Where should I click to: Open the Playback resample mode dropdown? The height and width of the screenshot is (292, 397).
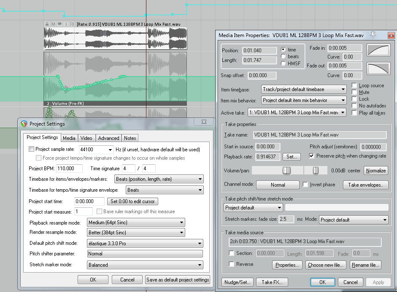click(135, 222)
